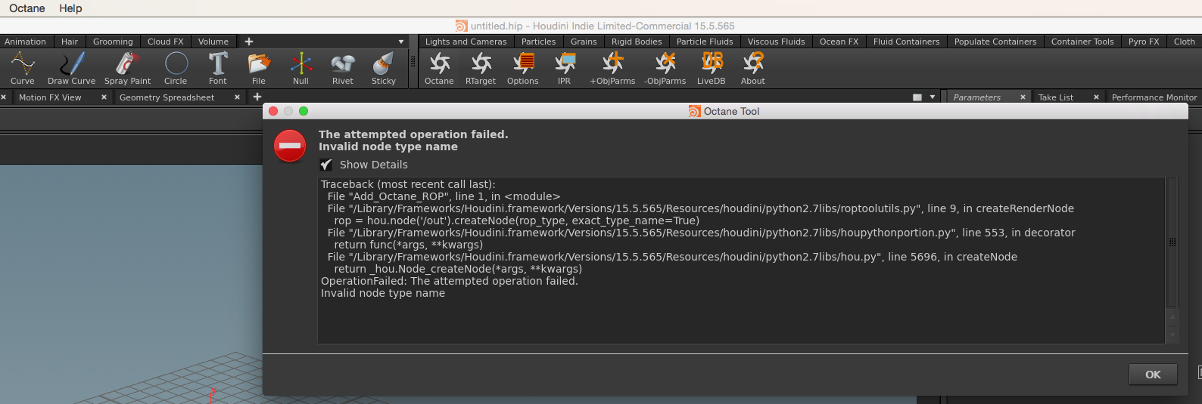
Task: Click the 'Invalid node type name' traceback line
Action: (x=383, y=293)
